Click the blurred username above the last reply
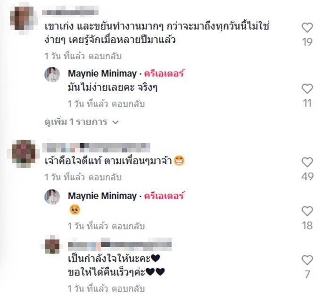330x295 pixels. [120, 244]
